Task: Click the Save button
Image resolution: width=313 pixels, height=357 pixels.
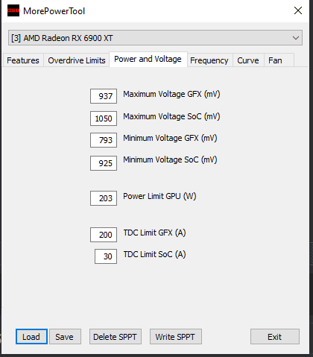Action: [x=65, y=337]
